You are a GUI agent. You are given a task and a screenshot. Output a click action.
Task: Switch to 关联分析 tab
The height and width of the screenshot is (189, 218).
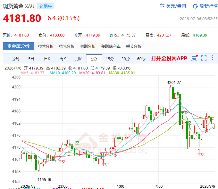[x=88, y=46]
